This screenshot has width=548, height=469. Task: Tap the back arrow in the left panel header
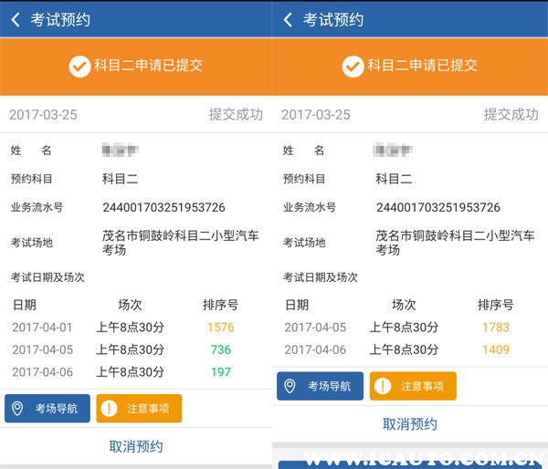click(x=16, y=19)
